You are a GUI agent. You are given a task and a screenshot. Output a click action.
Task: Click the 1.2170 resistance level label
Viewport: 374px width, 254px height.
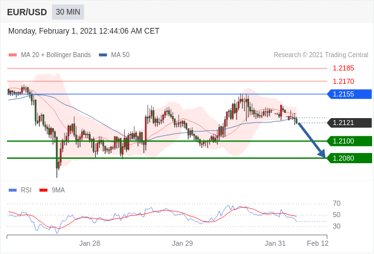343,81
